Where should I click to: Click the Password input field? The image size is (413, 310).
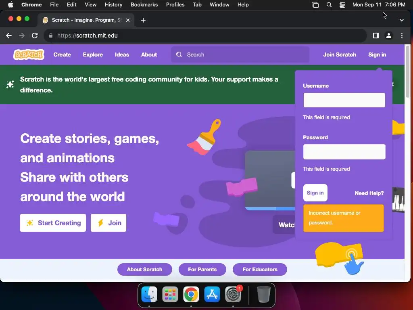pos(344,152)
